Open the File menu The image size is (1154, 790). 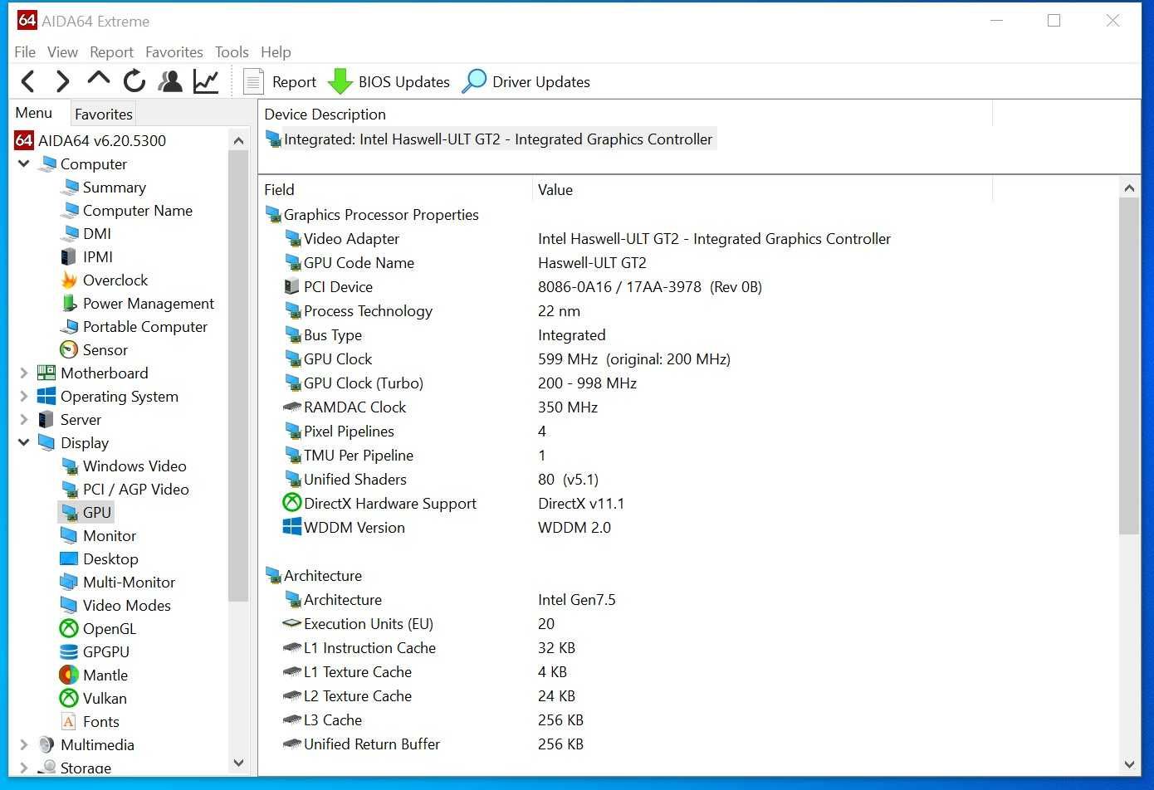[25, 52]
